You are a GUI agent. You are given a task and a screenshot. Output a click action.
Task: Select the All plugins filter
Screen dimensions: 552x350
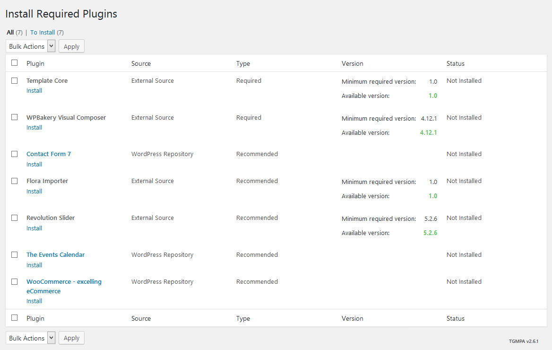[10, 33]
